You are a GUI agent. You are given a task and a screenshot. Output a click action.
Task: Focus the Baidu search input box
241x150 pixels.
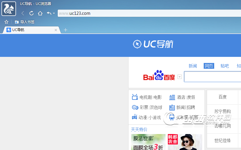pos(212,77)
